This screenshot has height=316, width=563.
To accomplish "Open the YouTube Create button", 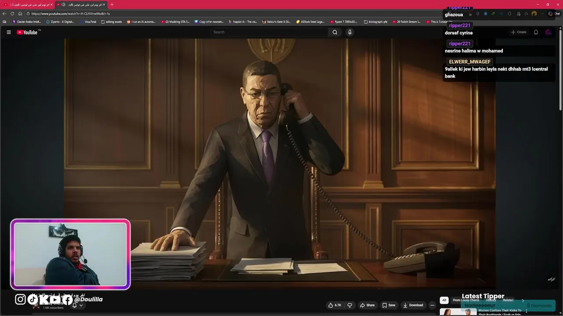I will [x=519, y=32].
